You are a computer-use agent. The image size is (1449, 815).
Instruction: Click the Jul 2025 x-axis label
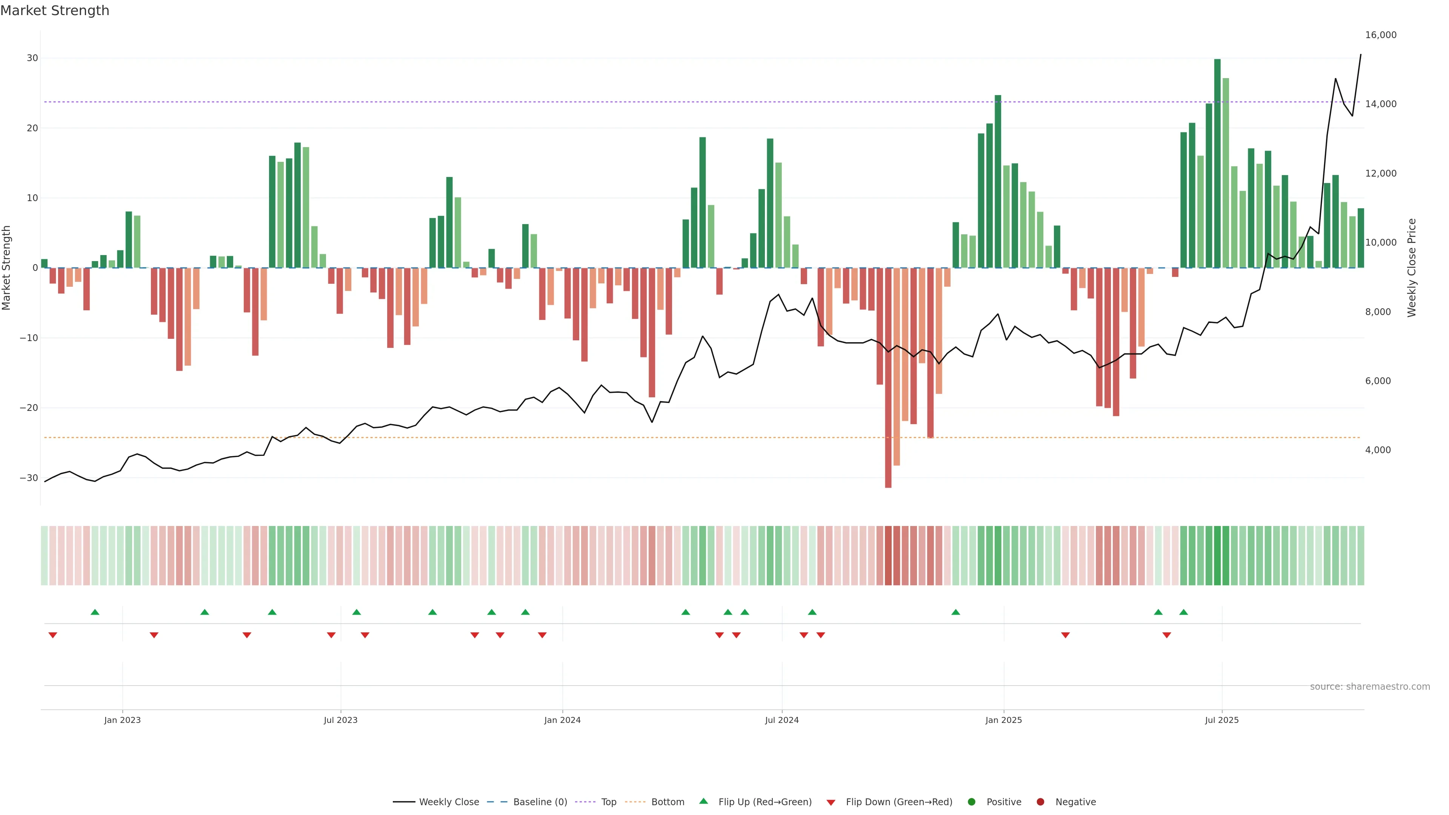(1222, 720)
